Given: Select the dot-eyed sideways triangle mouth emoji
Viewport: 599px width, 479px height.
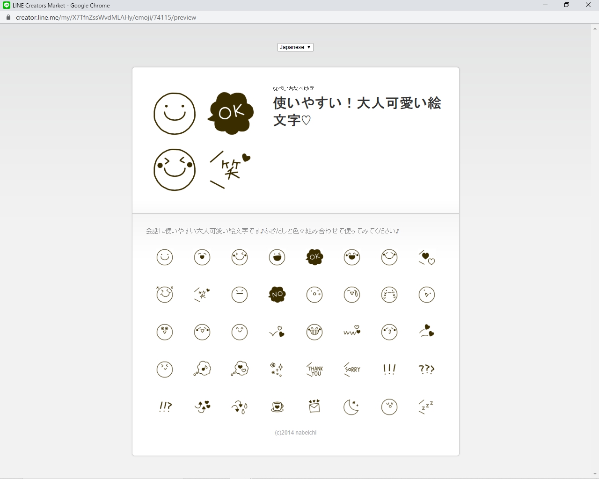Looking at the screenshot, I should pyautogui.click(x=427, y=294).
